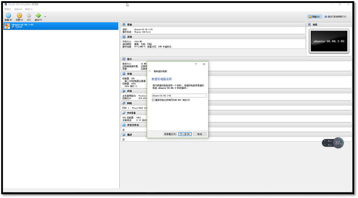Click the 清除 (Discard) toolbar icon

[x=29, y=16]
